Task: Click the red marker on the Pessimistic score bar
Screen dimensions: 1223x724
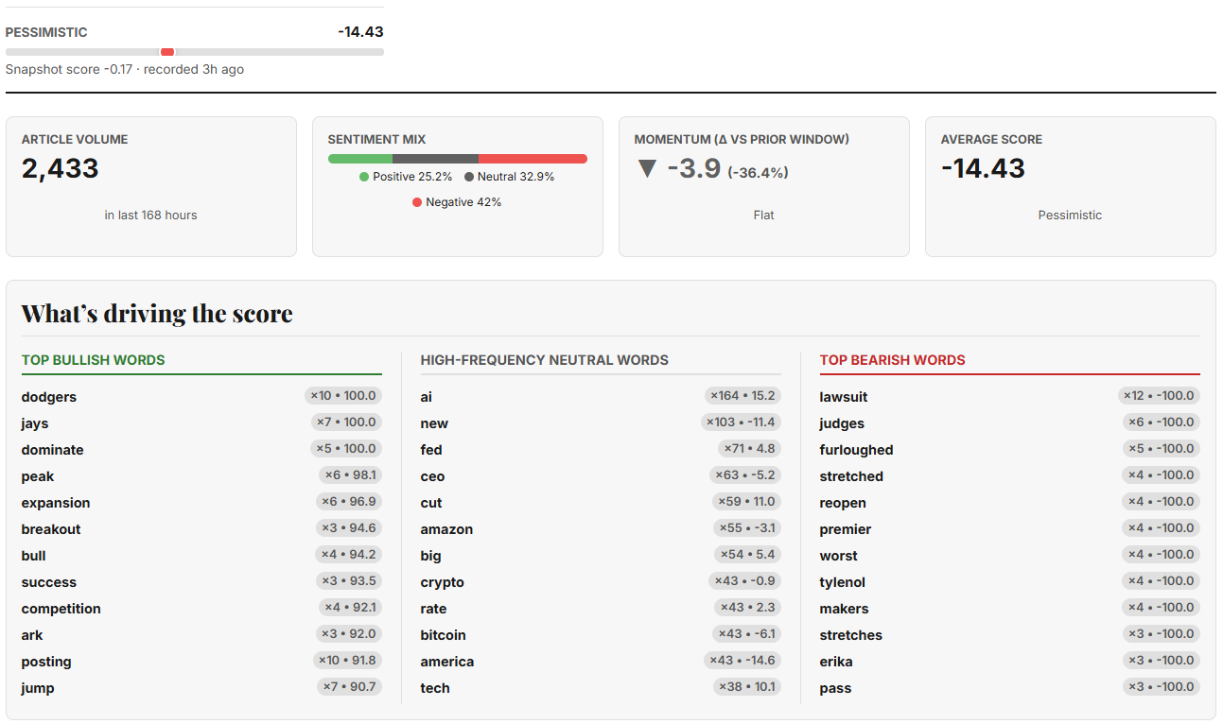Action: (x=167, y=52)
